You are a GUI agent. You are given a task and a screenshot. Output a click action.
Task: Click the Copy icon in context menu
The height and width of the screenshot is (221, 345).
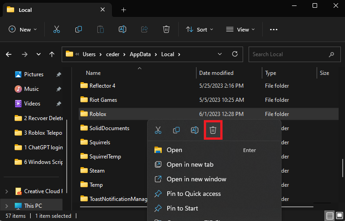pyautogui.click(x=176, y=130)
